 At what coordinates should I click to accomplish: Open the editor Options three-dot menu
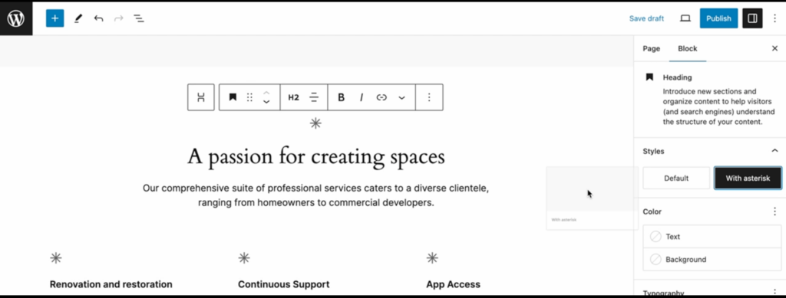(775, 18)
